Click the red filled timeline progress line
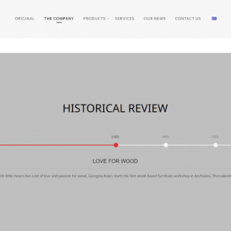Screen dimensions: 231x231 57,145
